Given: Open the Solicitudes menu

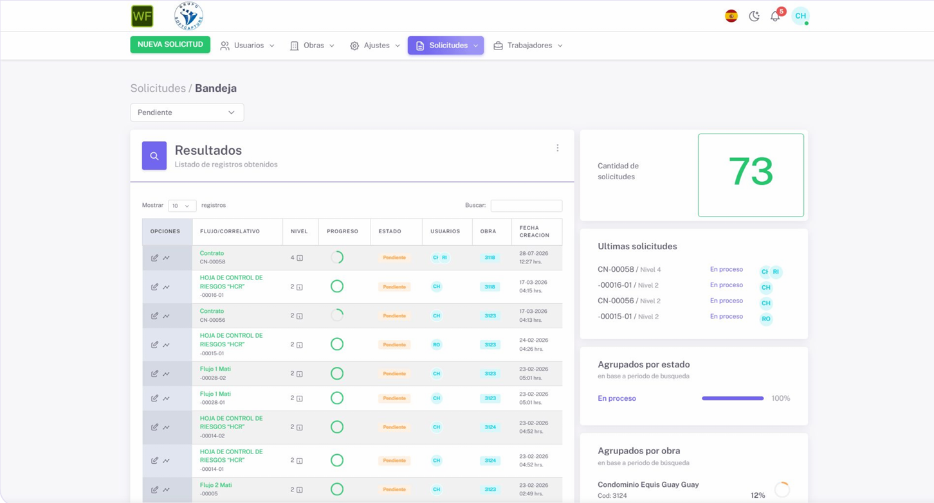Looking at the screenshot, I should point(446,46).
